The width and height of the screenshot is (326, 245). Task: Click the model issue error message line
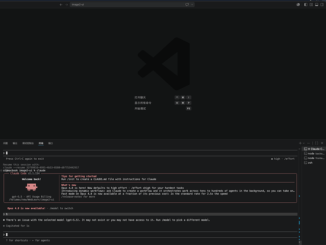pyautogui.click(x=108, y=220)
